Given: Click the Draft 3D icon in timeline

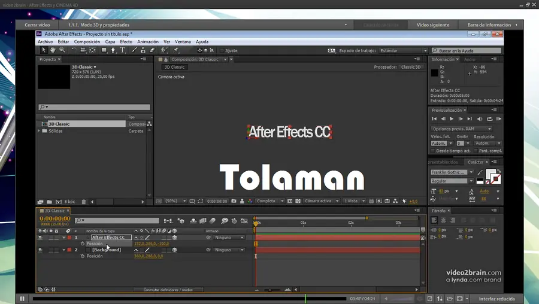Looking at the screenshot, I should (x=181, y=221).
